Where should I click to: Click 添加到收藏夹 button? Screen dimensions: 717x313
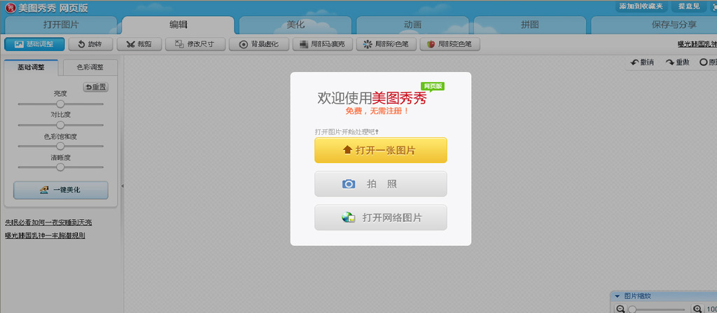pos(641,6)
